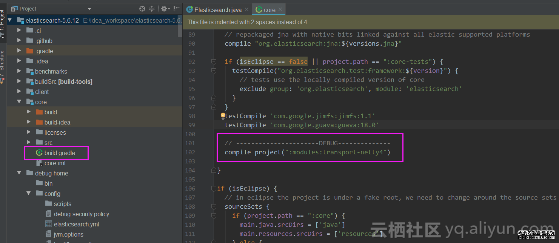
Task: Close the Elasticsearch.java tab
Action: 246,9
